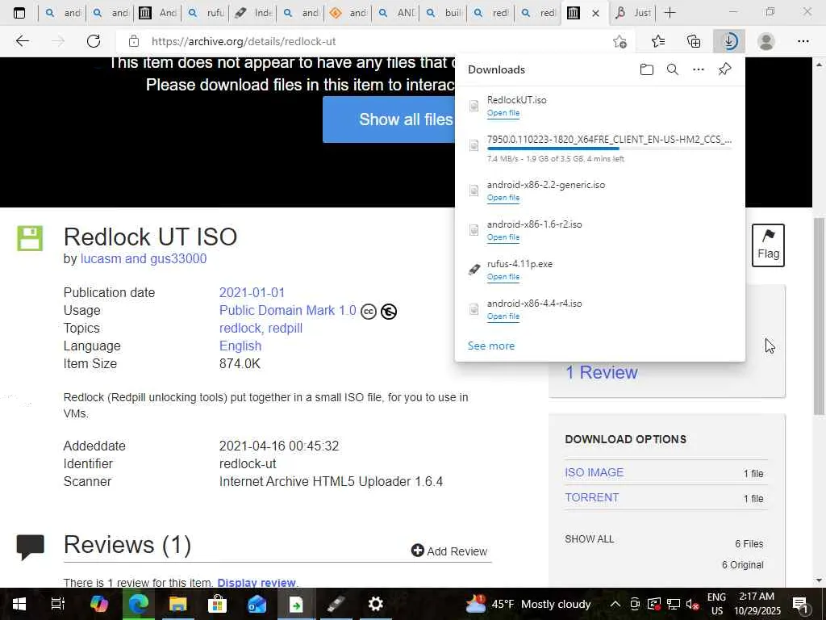
Task: Close the active archive.org tab
Action: click(x=596, y=13)
